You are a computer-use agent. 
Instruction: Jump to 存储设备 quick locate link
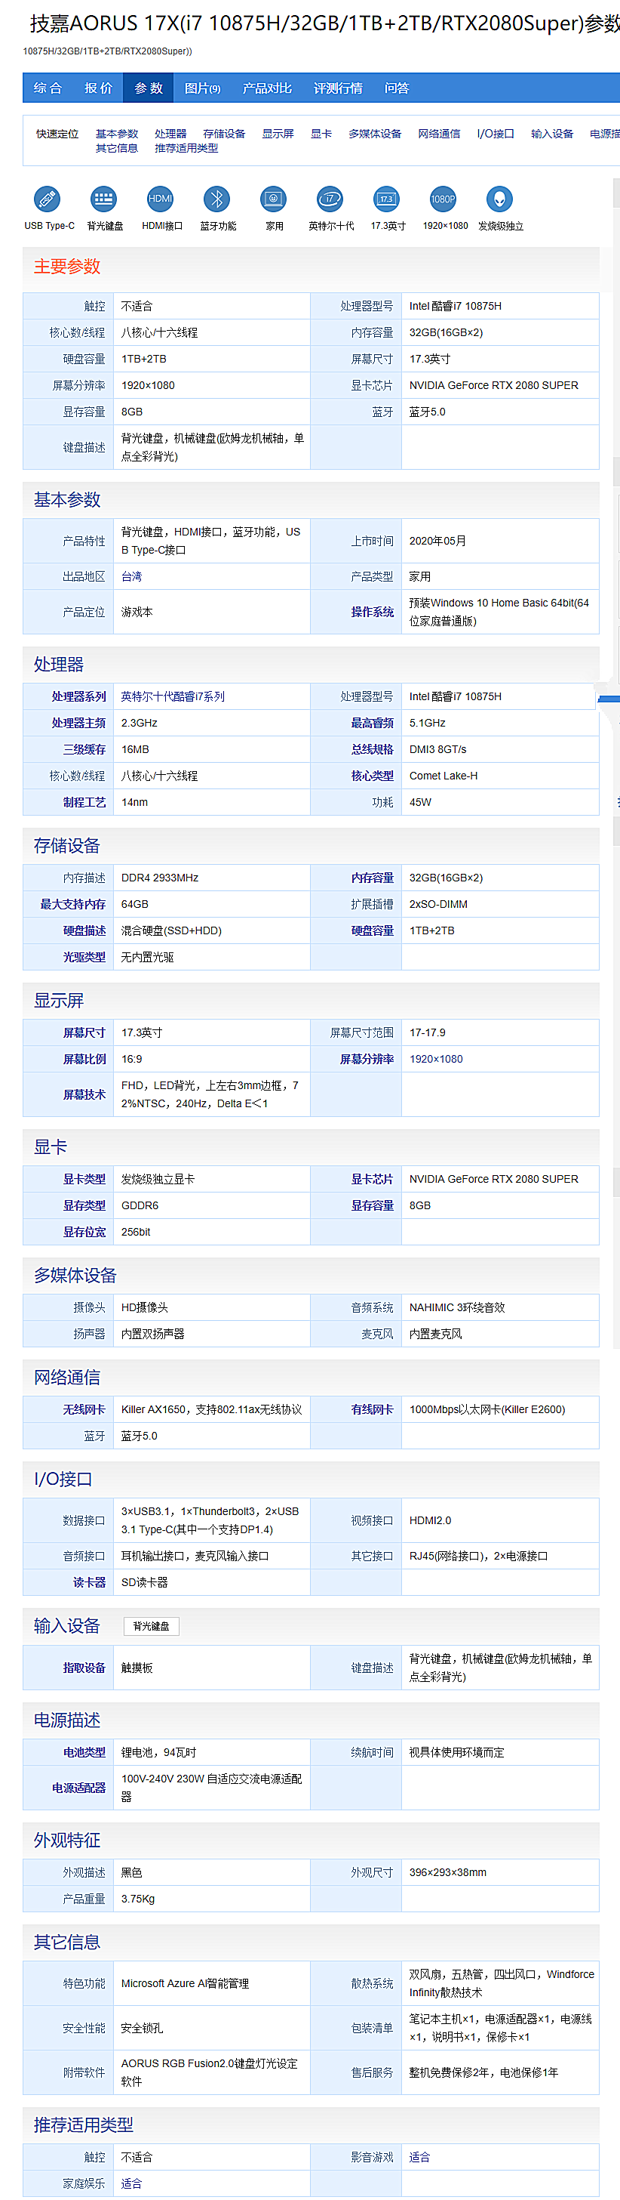224,134
